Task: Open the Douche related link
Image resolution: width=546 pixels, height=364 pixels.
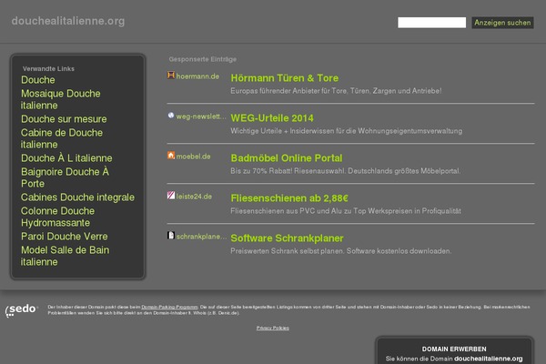Action: [38, 80]
